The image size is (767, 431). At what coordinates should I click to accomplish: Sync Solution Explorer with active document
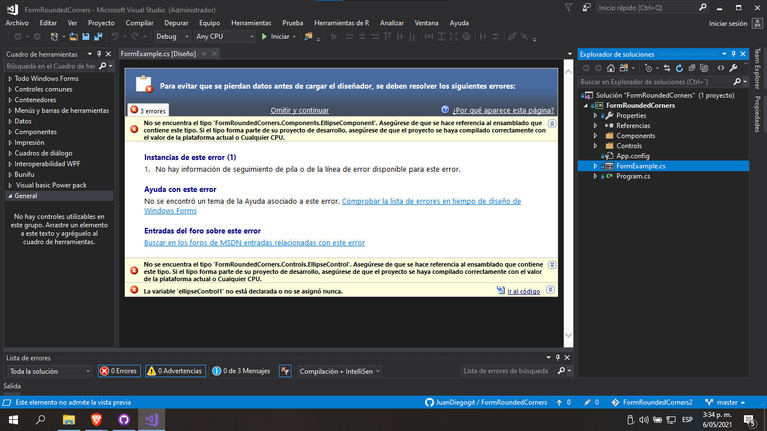click(x=667, y=68)
